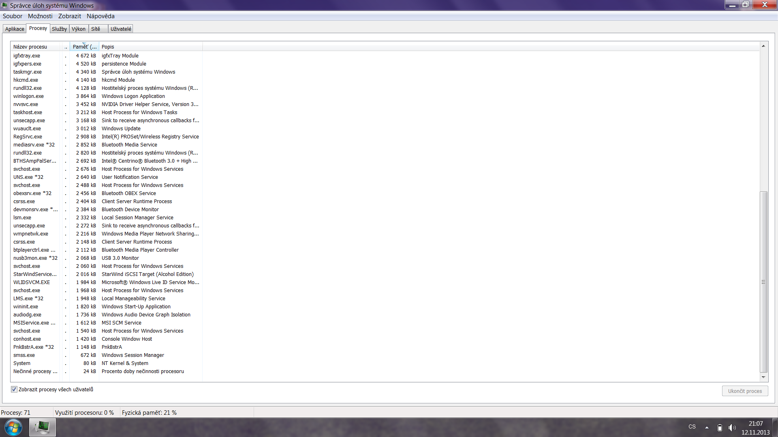Image resolution: width=778 pixels, height=437 pixels.
Task: Open Task Manager icon in taskbar
Action: [x=42, y=427]
